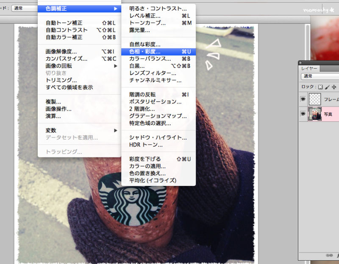Open 画像操作 dialog
Screen dimensions: 339x264
click(79, 109)
